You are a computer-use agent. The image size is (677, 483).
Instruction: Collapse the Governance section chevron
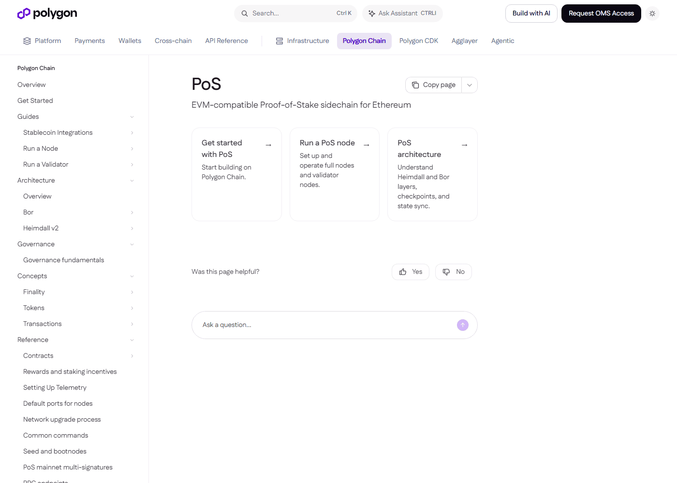pyautogui.click(x=132, y=244)
